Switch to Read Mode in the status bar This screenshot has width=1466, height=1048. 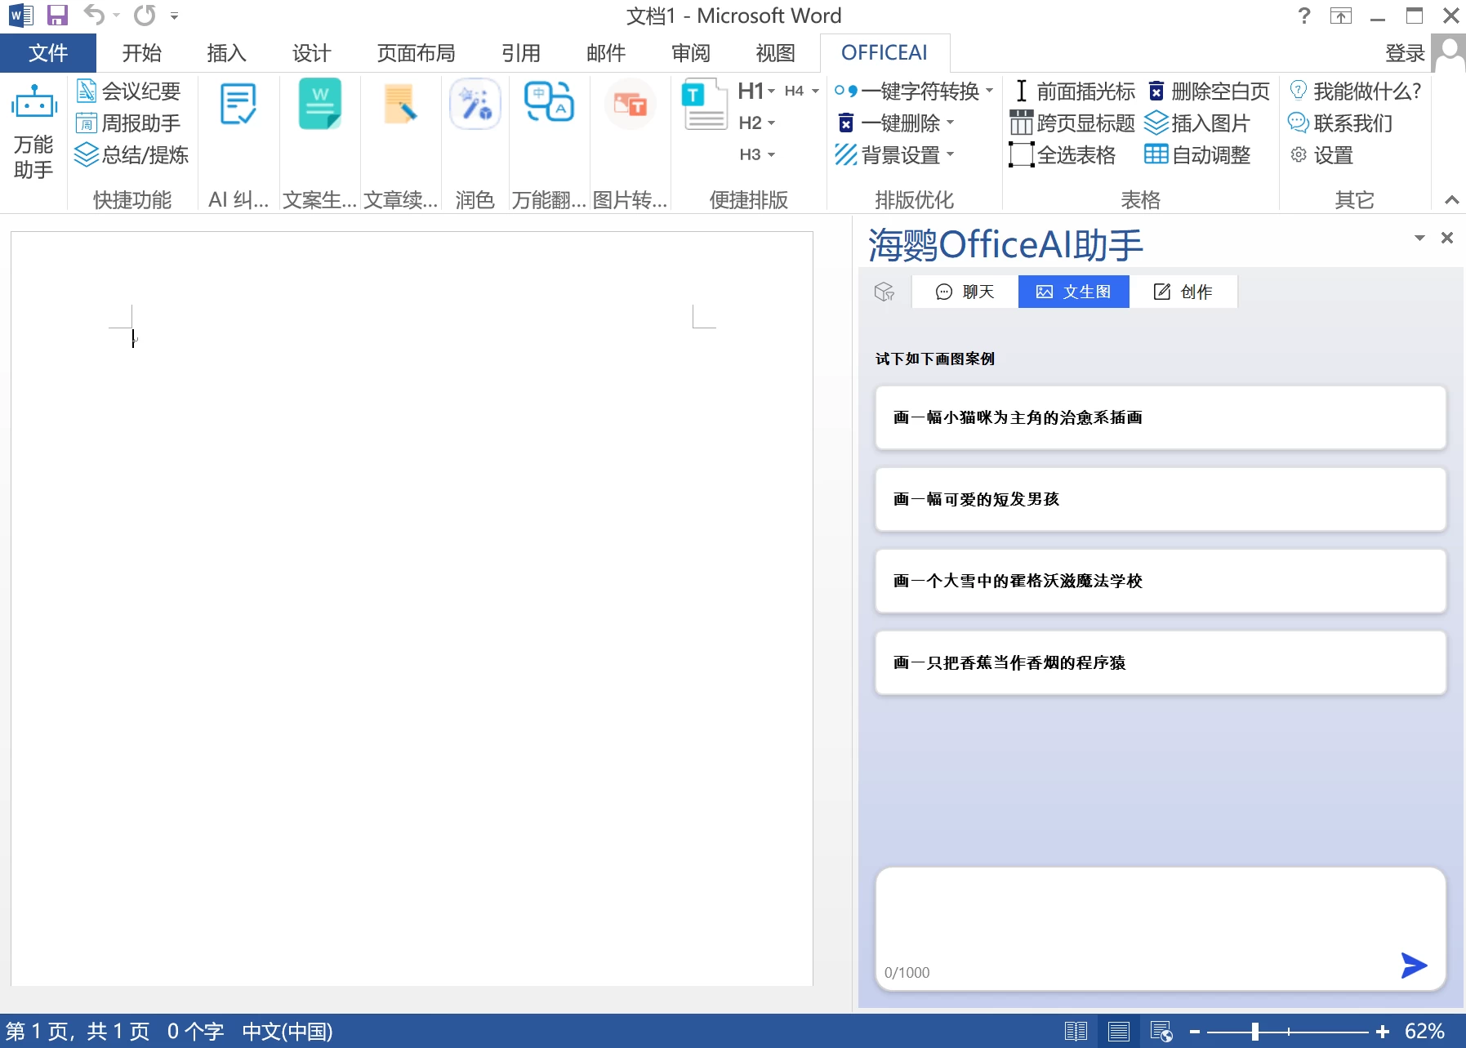coord(1077,1030)
